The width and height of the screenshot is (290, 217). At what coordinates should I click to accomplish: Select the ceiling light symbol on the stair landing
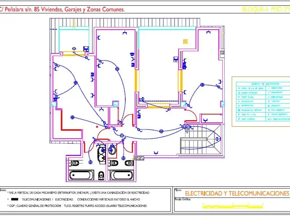coord(218,139)
